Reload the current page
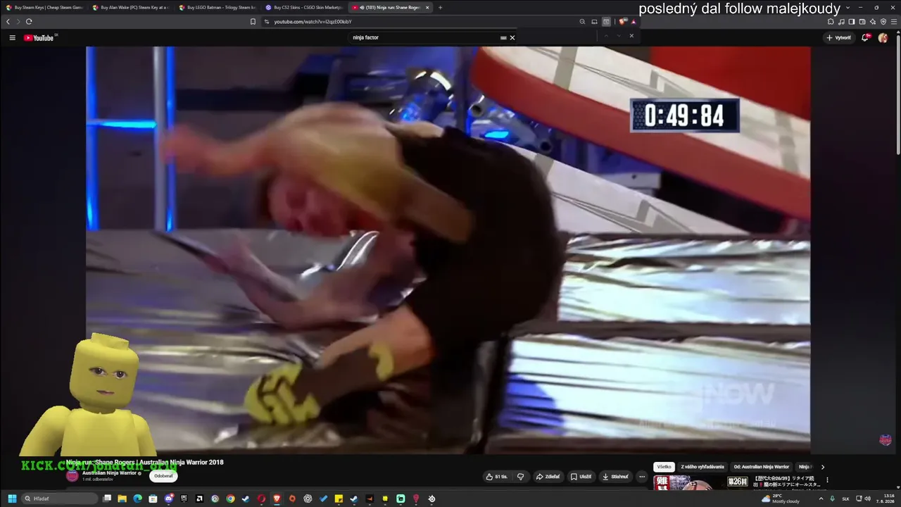 coord(29,22)
